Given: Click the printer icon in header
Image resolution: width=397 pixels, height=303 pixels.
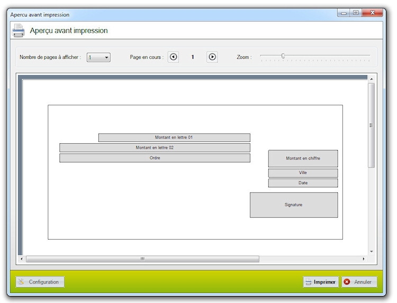Looking at the screenshot, I should (x=19, y=31).
